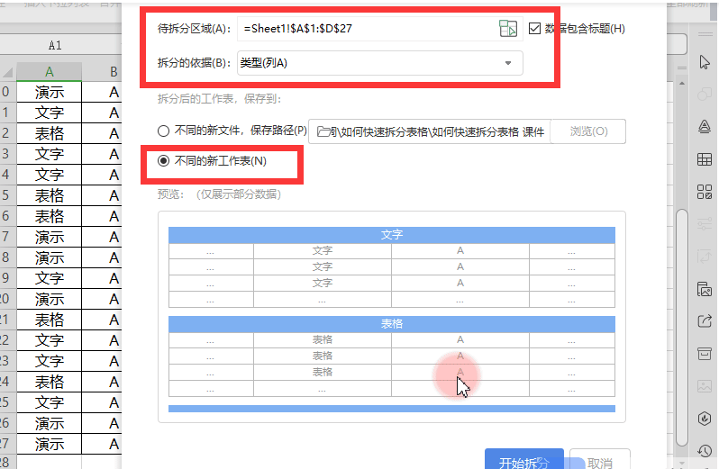Click the picture icon in right sidebar
The height and width of the screenshot is (469, 719).
[x=705, y=386]
